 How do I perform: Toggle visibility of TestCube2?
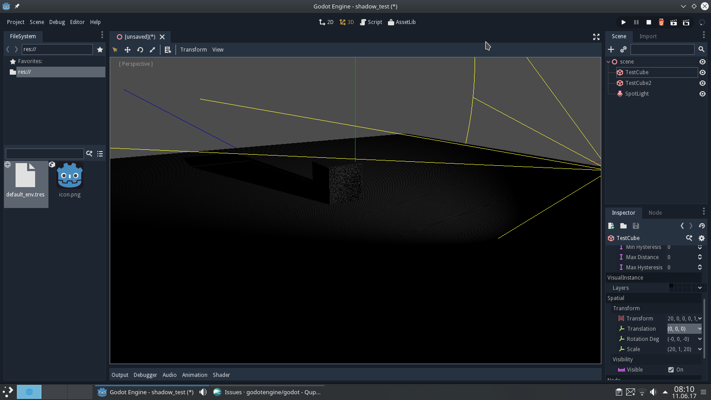(703, 83)
